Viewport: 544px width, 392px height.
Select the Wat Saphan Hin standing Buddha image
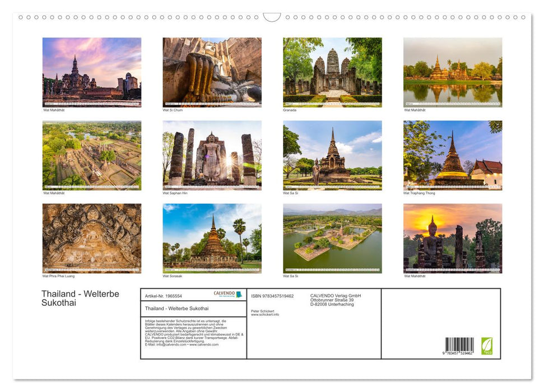point(212,155)
